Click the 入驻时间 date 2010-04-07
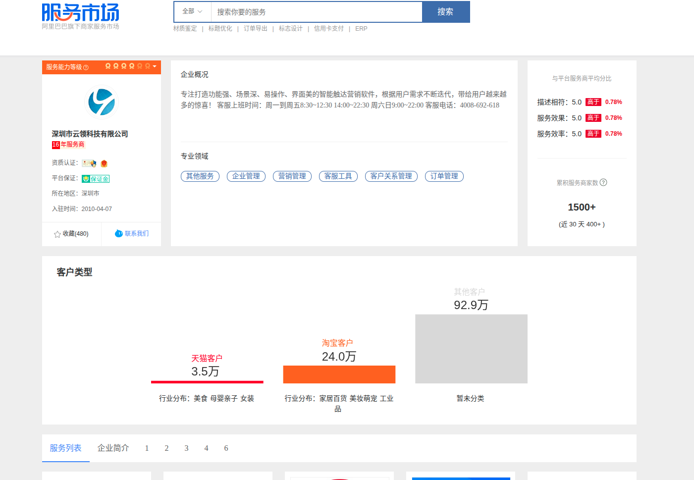Viewport: 694px width, 480px height. (x=97, y=209)
